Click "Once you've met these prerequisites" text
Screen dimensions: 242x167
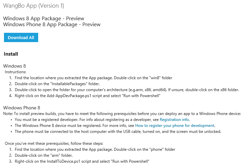[54, 143]
